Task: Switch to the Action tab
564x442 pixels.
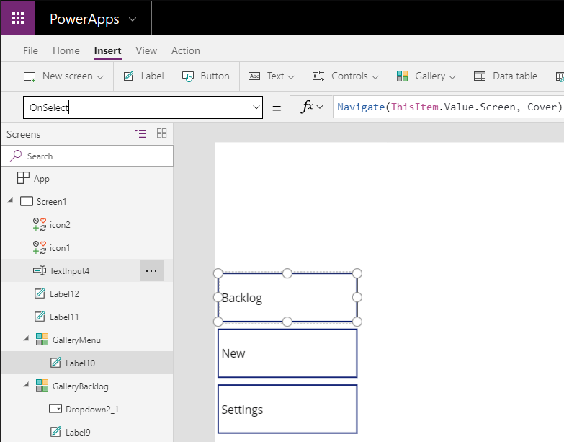Action: click(186, 50)
